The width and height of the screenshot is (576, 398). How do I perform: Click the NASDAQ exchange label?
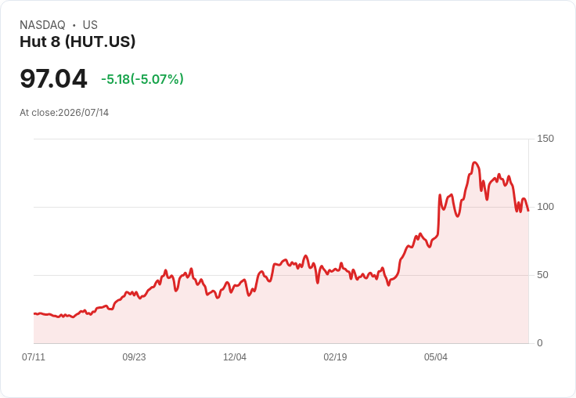[x=42, y=25]
